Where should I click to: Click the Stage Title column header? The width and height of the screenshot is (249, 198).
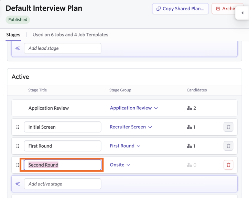click(x=37, y=90)
